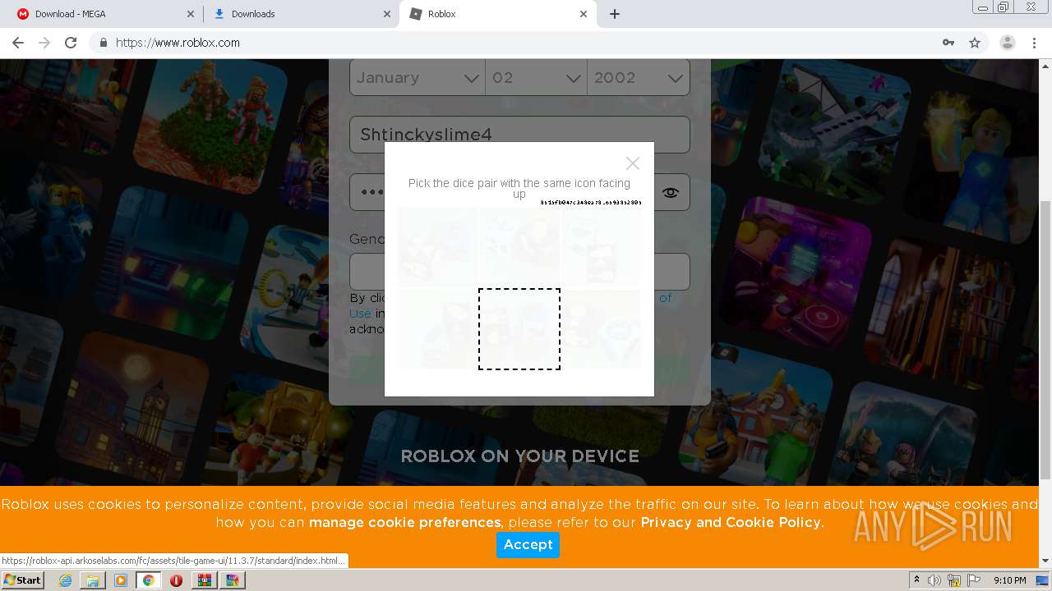Open Windows Media Player from taskbar
The image size is (1052, 591).
121,580
